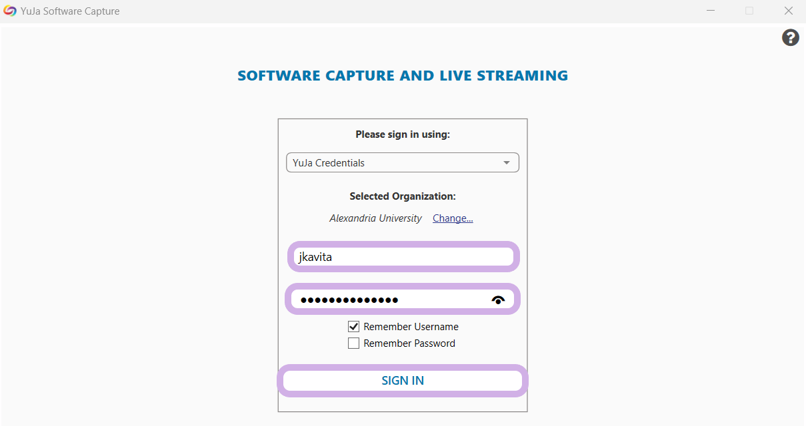
Task: Click the Software Capture and Live Streaming heading
Action: click(x=403, y=76)
